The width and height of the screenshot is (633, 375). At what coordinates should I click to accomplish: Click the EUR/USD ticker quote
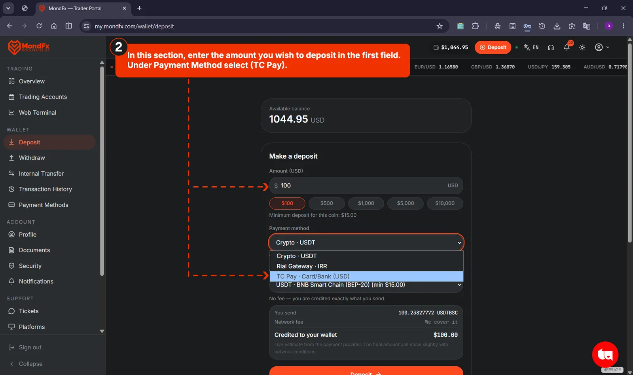[x=436, y=67]
